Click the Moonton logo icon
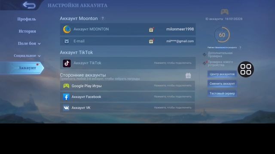 tap(67, 30)
